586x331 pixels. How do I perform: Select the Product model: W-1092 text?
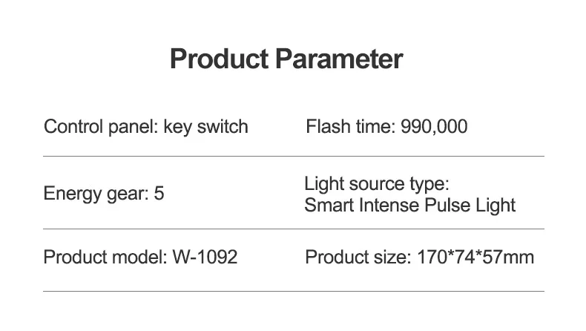point(140,258)
